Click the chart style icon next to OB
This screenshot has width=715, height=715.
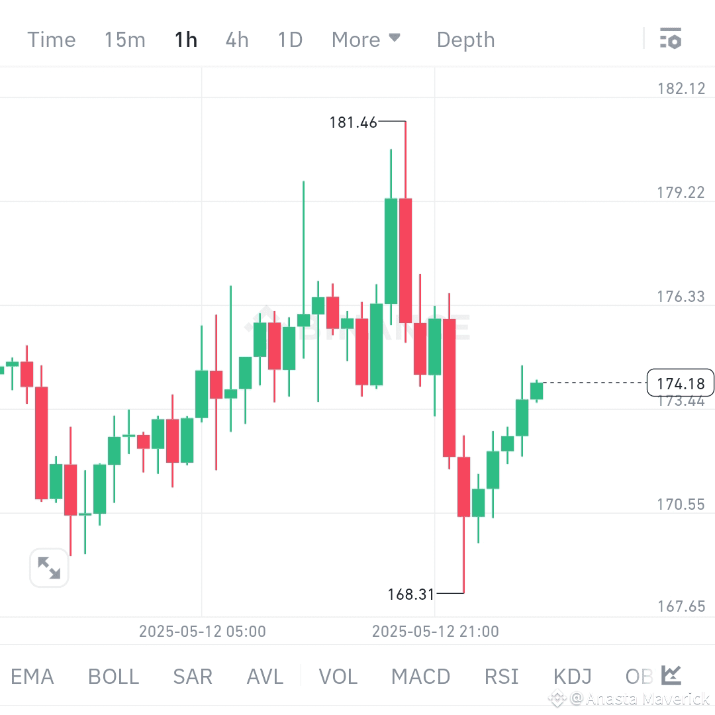tap(671, 676)
